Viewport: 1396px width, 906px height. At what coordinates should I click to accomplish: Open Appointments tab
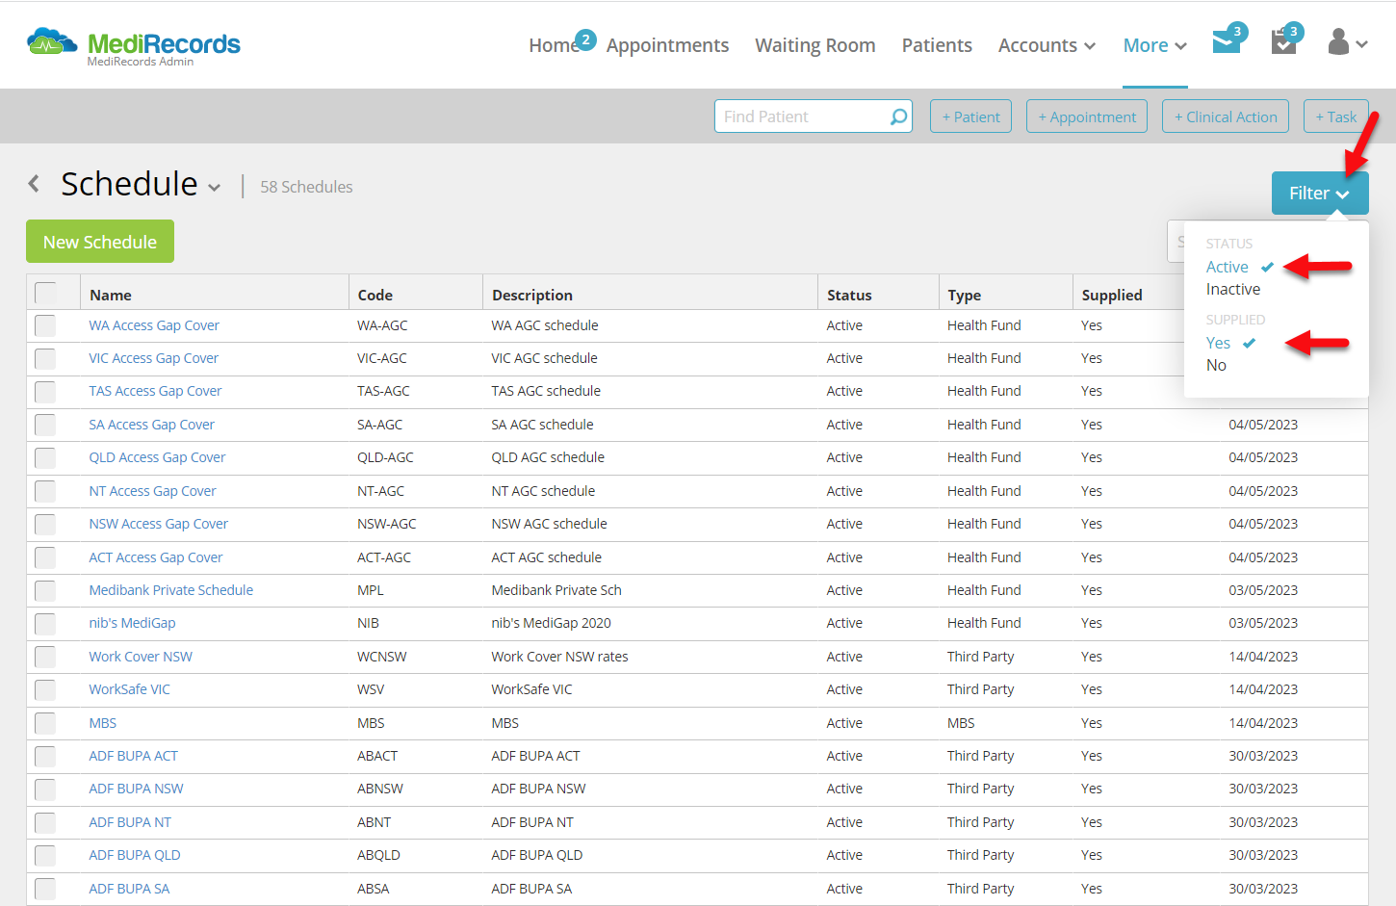[x=667, y=45]
